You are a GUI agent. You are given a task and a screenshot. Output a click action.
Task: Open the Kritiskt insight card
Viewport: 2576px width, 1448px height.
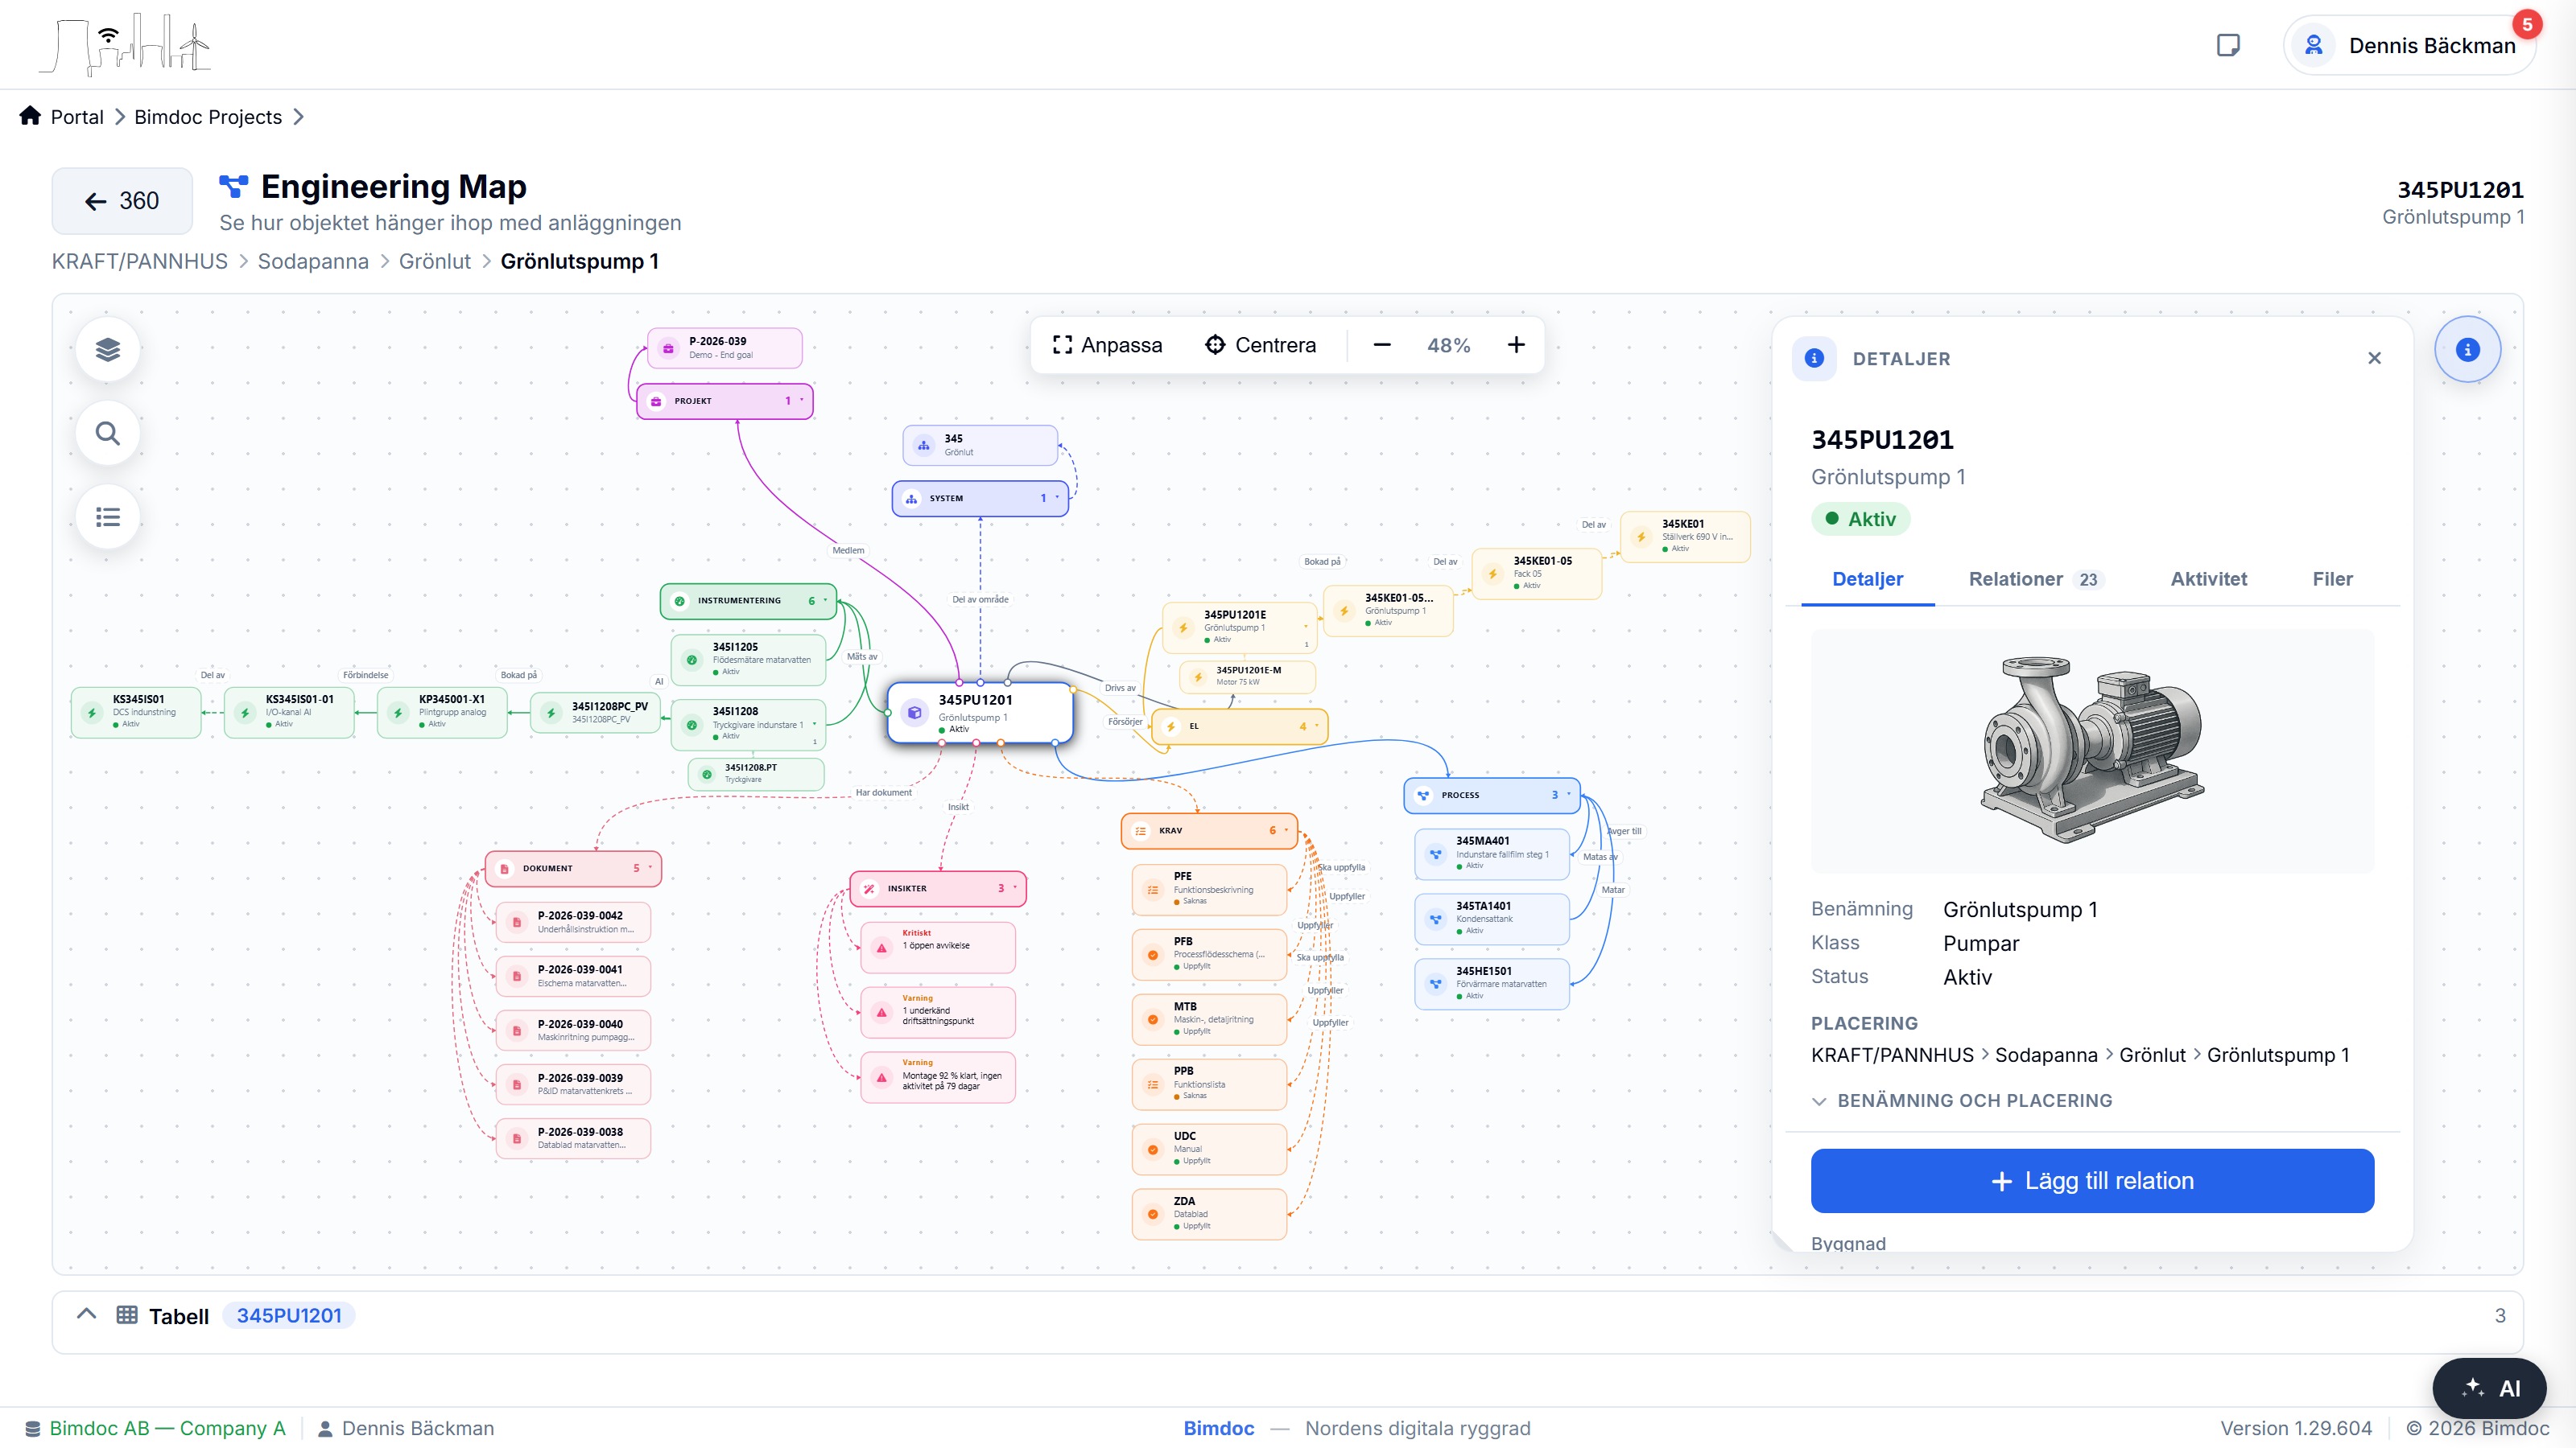[x=938, y=948]
